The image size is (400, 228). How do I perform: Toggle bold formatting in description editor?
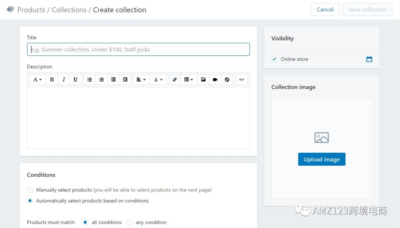52,80
